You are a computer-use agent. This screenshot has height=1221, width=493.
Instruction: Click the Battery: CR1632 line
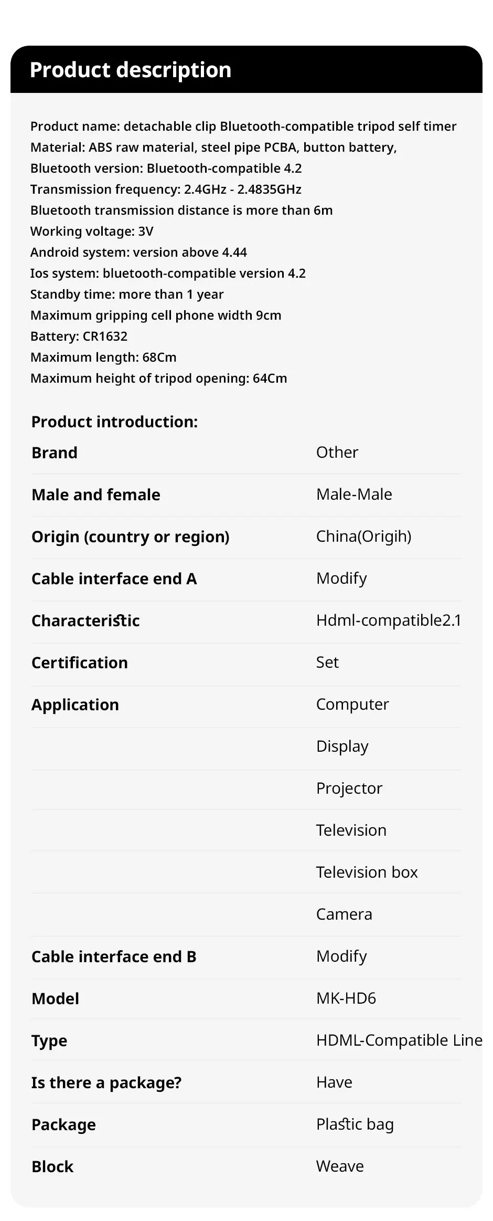(x=79, y=336)
